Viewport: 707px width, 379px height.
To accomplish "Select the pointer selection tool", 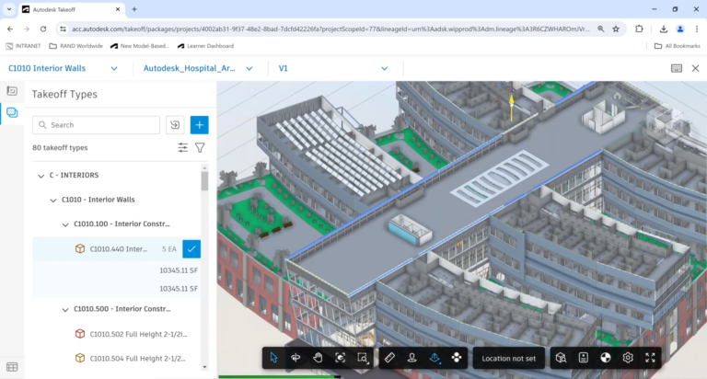I will coord(273,358).
